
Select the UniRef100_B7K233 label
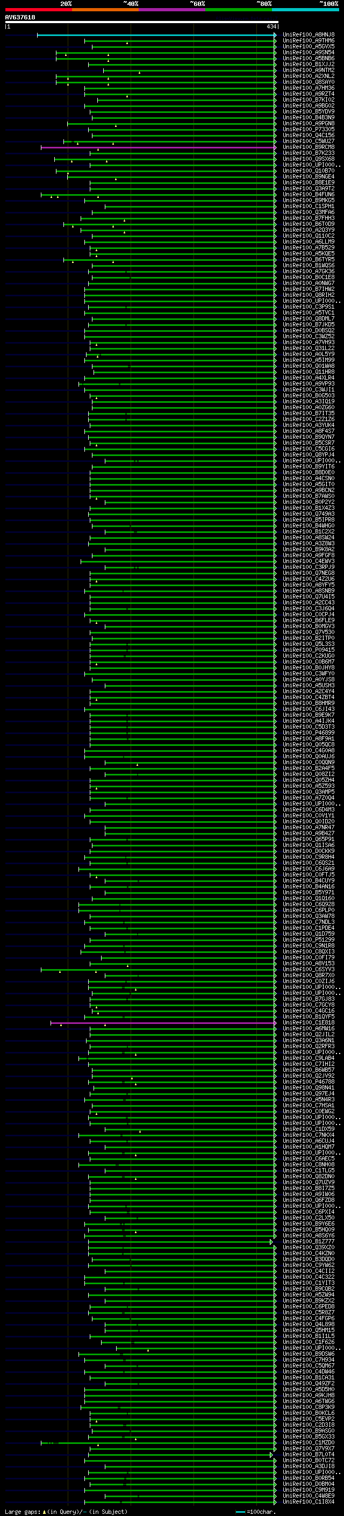coord(309,154)
